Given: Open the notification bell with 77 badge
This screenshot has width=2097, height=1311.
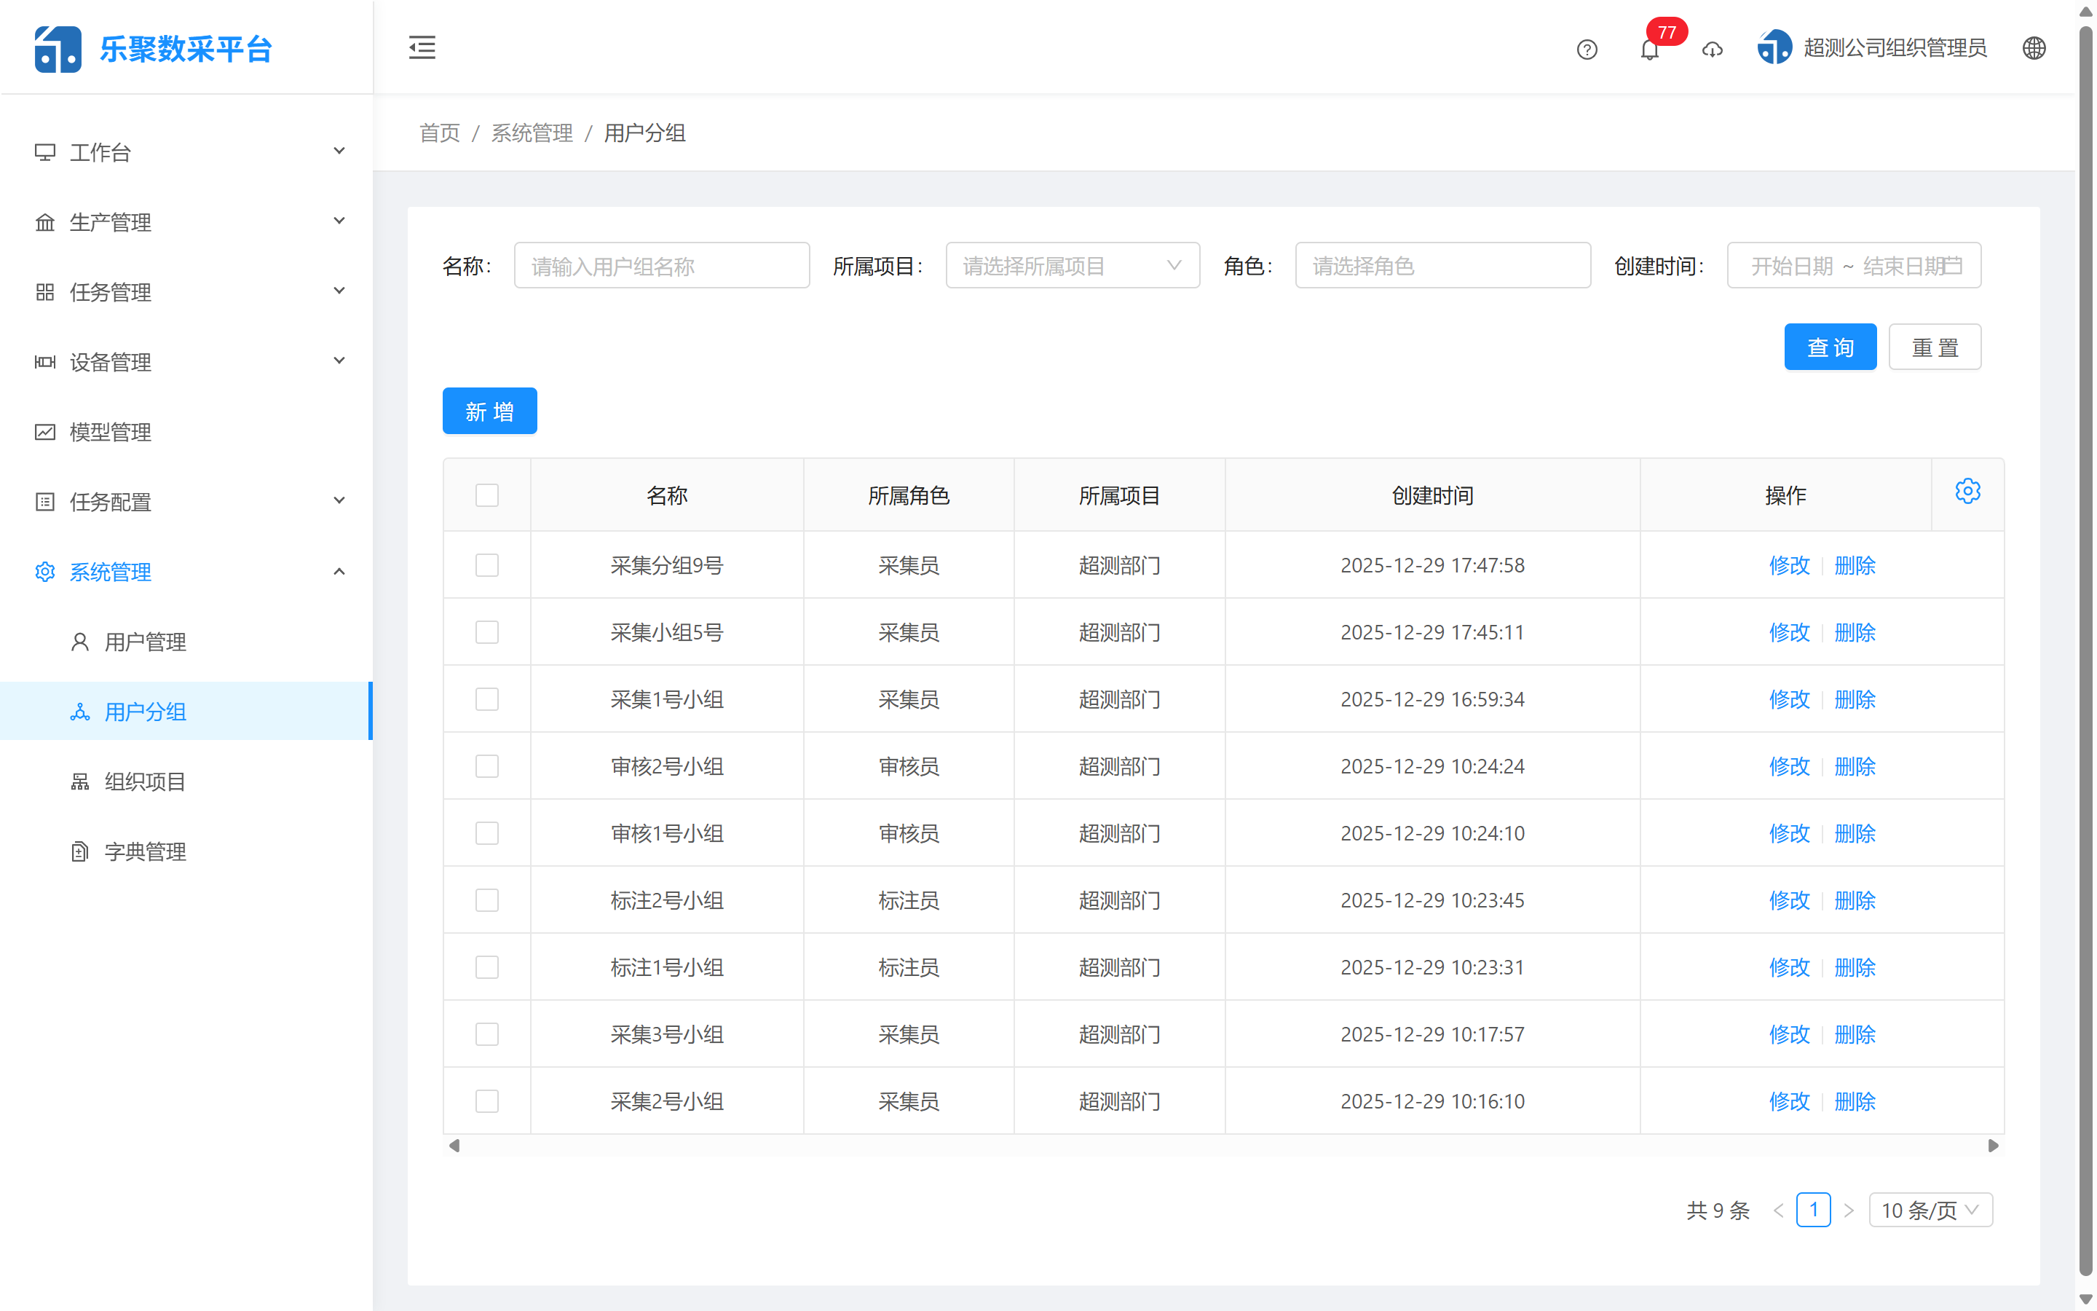Looking at the screenshot, I should tap(1650, 50).
